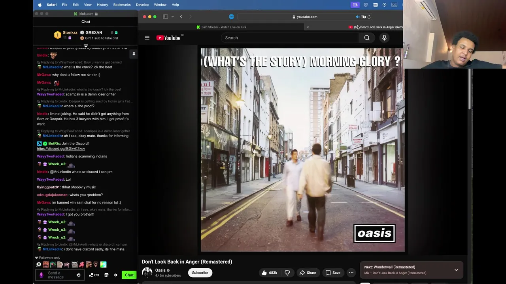
Task: Click the rainbow gradient emote in emote row
Action: click(103, 265)
